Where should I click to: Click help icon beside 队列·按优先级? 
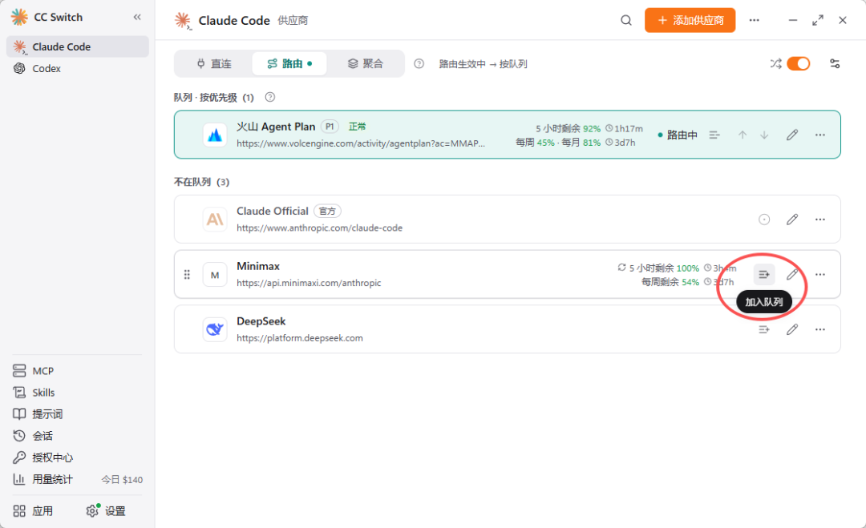[x=270, y=97]
